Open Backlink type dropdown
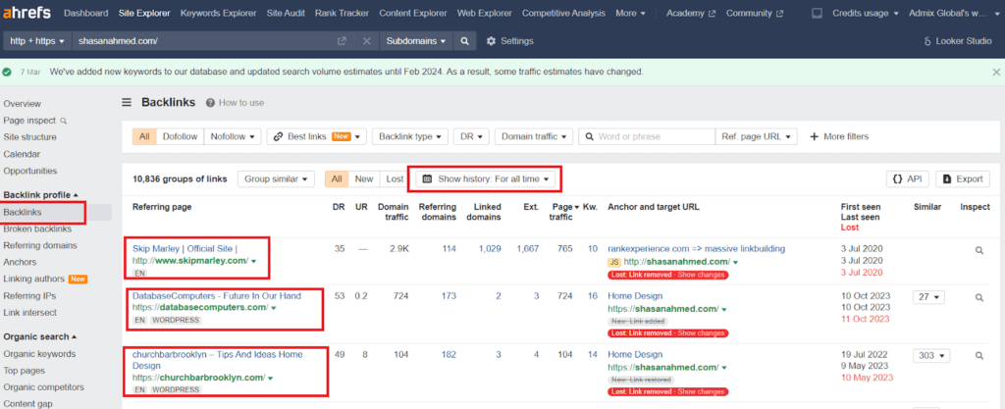Viewport: 1005px width, 409px height. pos(410,136)
